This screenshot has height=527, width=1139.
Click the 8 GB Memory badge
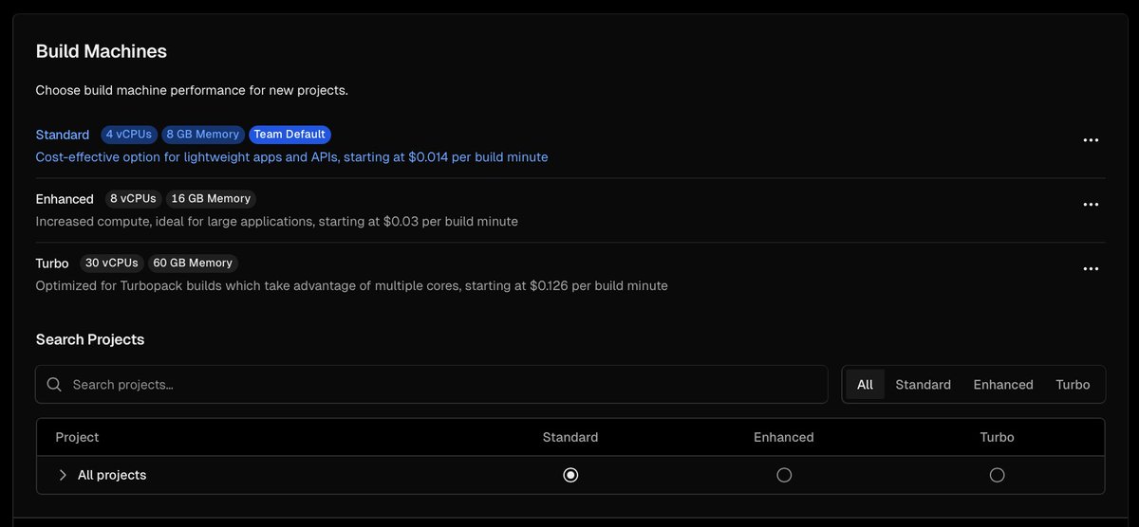point(202,135)
